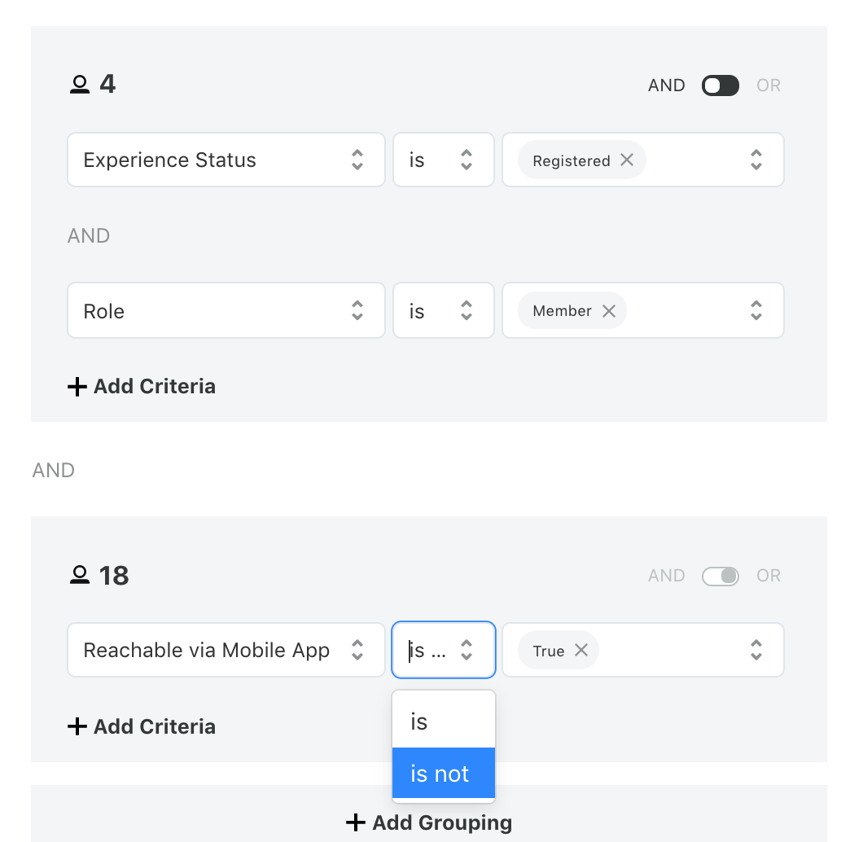Remove the Registered value with its X icon
Screen dimensions: 863x842
pos(627,160)
